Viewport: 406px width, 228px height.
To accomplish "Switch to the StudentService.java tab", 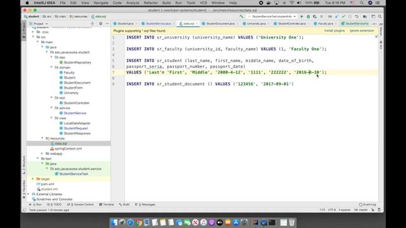I will tap(158, 23).
